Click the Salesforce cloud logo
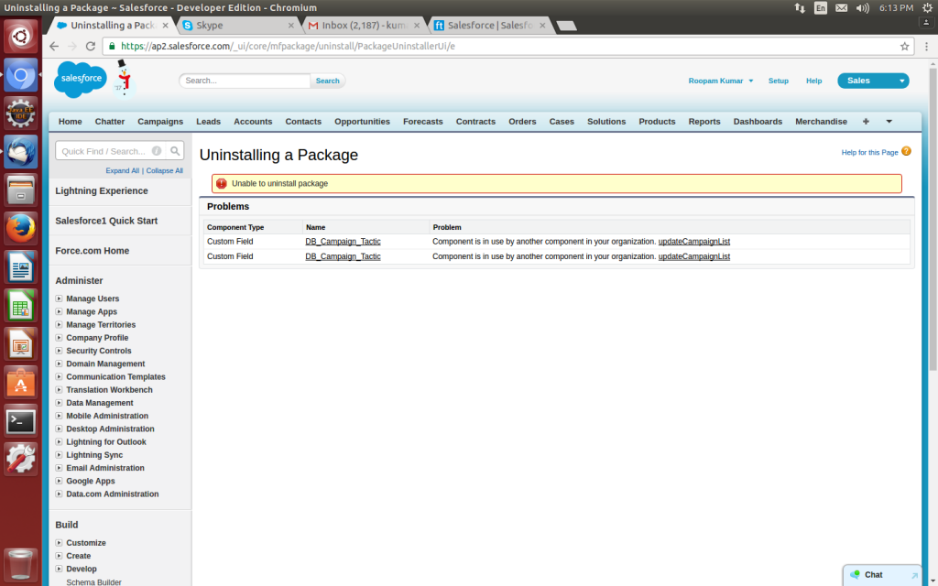The width and height of the screenshot is (938, 586). 81,81
